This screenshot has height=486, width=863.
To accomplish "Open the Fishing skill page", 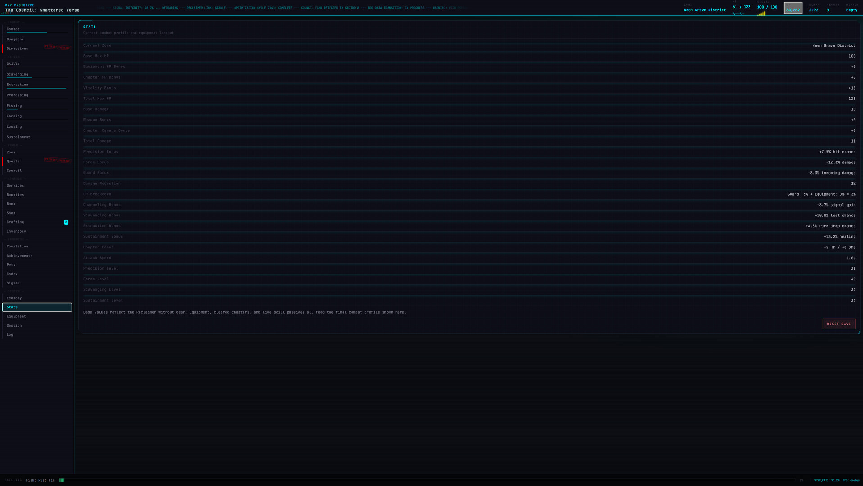I will point(14,106).
